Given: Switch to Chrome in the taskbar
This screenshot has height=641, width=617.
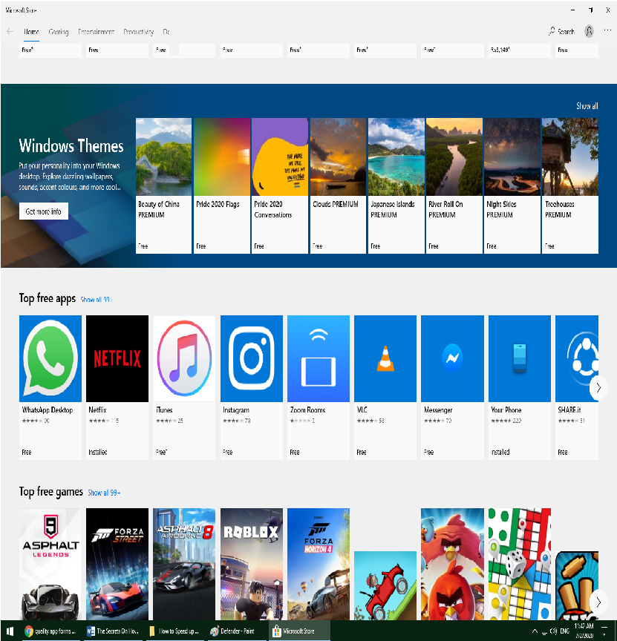Looking at the screenshot, I should coord(50,631).
